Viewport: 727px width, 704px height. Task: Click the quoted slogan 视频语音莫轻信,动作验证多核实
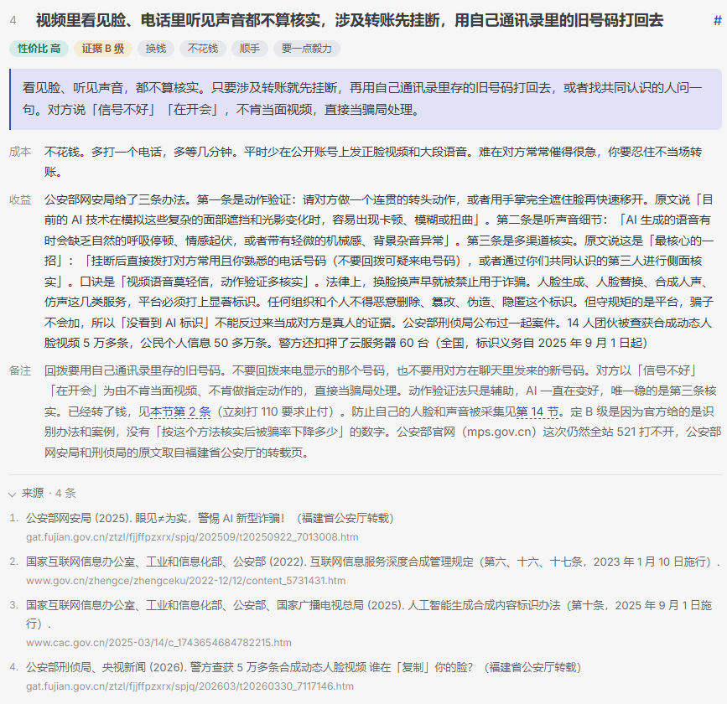(216, 282)
